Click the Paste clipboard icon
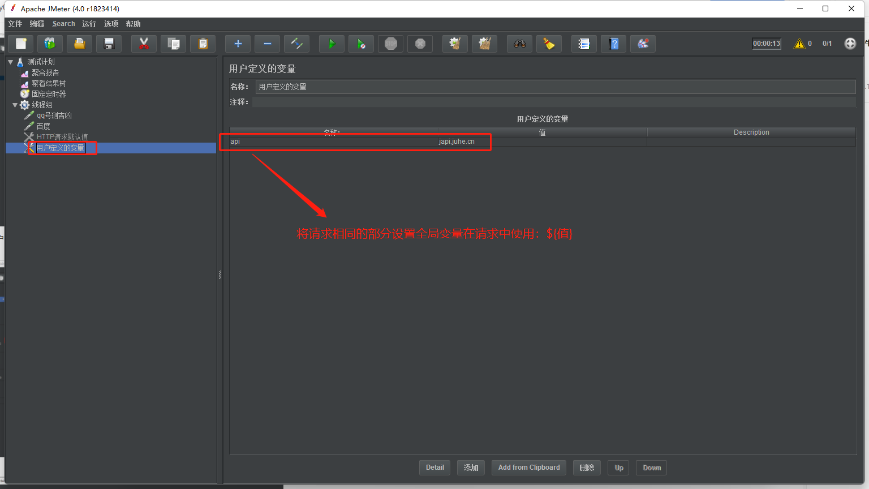Image resolution: width=869 pixels, height=489 pixels. [x=203, y=44]
